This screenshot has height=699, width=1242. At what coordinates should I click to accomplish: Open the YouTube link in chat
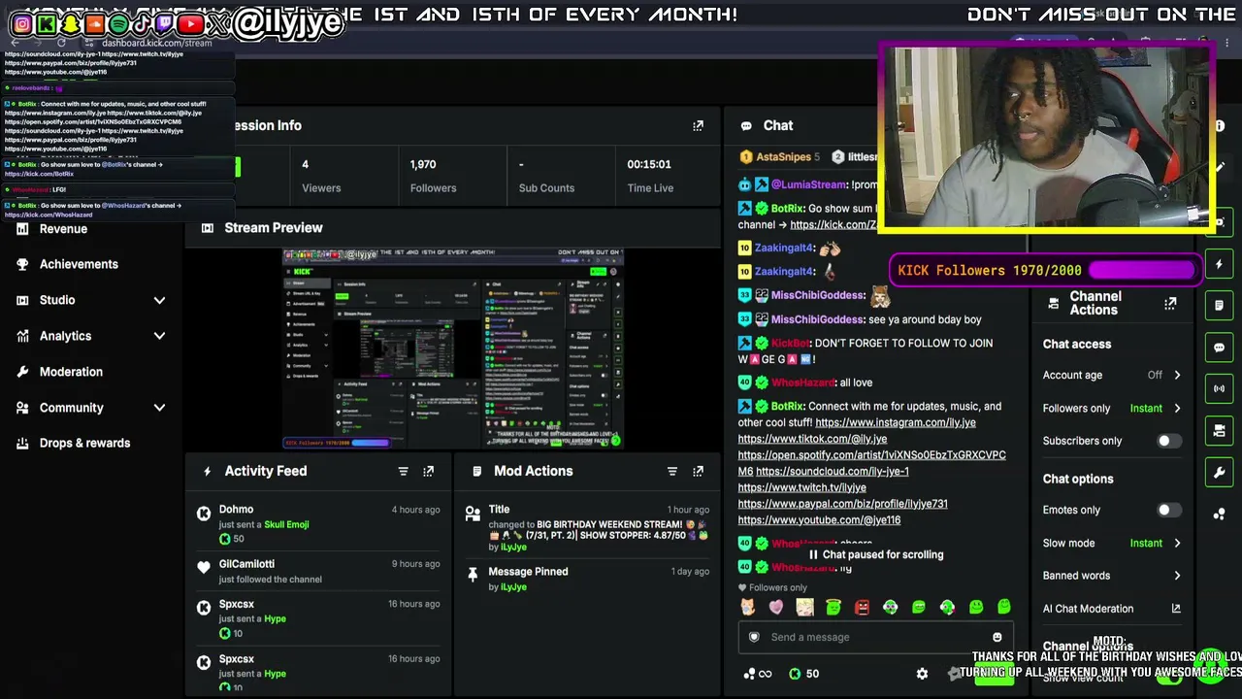[x=819, y=520]
